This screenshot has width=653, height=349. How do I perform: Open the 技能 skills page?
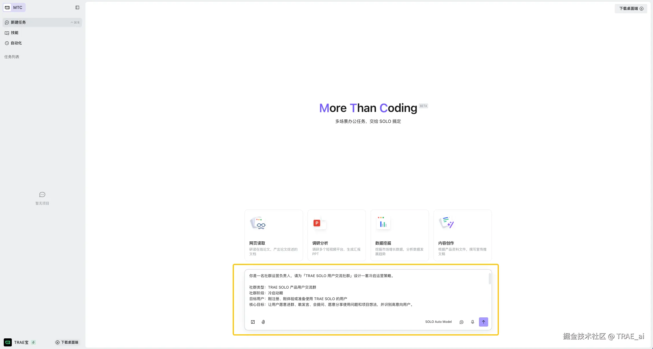42,33
